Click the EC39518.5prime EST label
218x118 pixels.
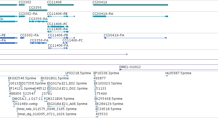pyautogui.click(x=108, y=109)
